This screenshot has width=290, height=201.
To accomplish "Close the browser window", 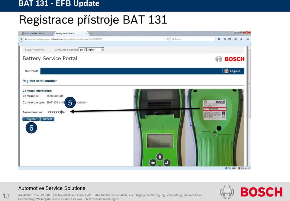I will point(247,32).
